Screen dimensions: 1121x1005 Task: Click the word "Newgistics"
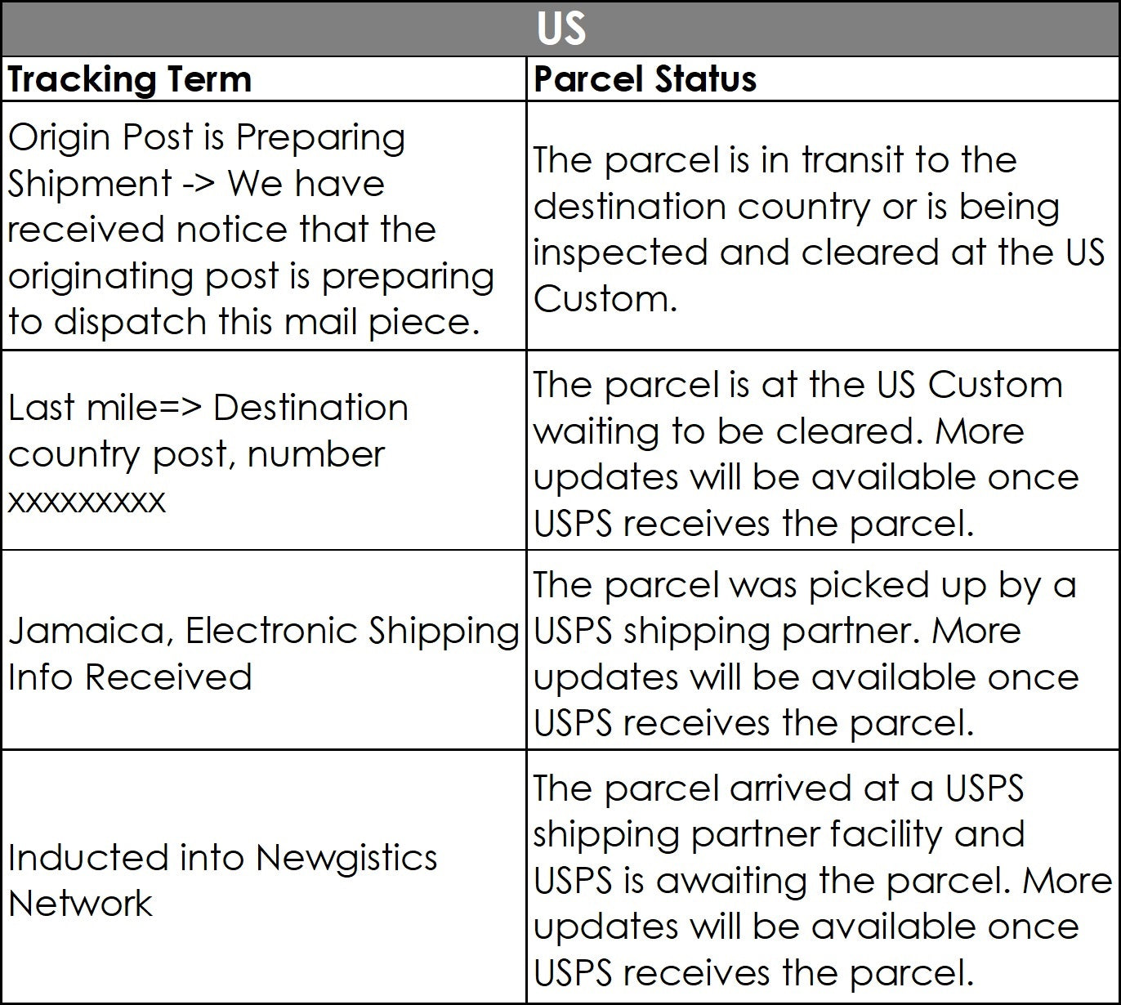pyautogui.click(x=346, y=857)
